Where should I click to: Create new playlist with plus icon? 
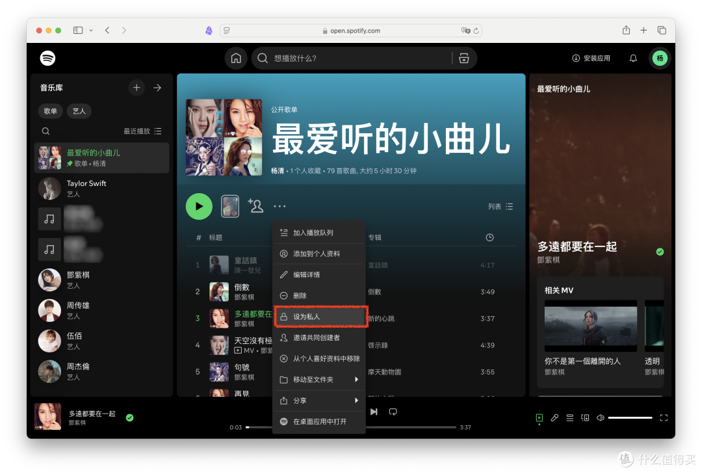pos(136,88)
